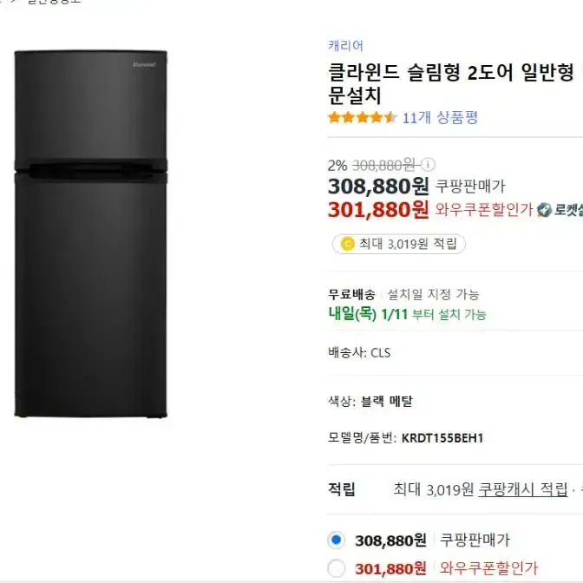Click the 배송사: CLS carrier text

(359, 352)
